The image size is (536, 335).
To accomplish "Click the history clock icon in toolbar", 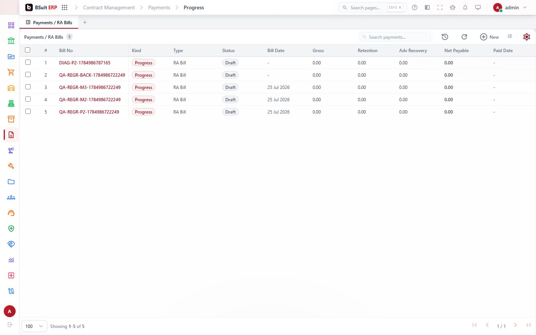I will 445,37.
